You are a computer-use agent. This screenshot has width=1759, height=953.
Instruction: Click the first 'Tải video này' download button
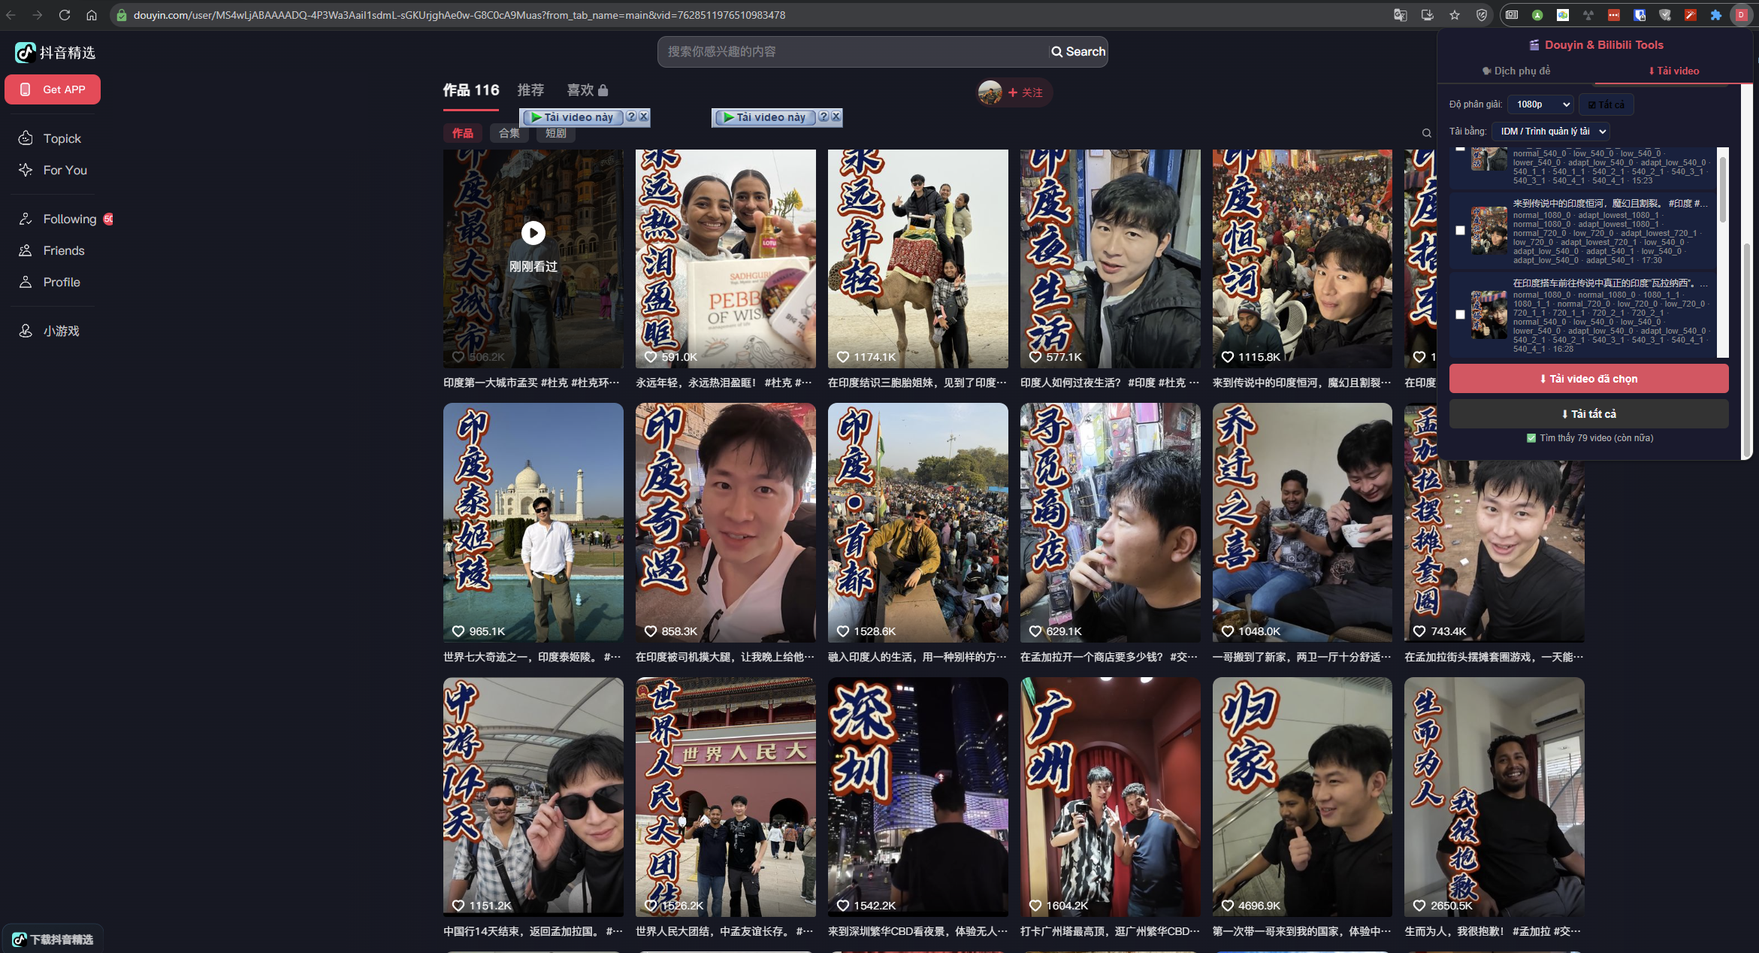(574, 116)
